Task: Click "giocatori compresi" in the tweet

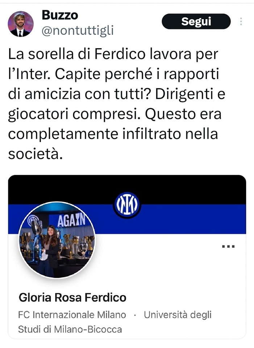Action: pos(74,114)
